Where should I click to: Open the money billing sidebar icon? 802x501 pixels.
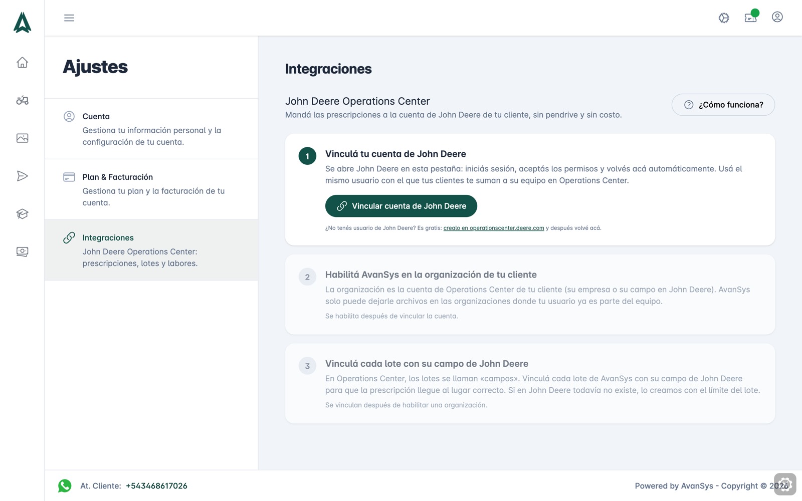[22, 252]
